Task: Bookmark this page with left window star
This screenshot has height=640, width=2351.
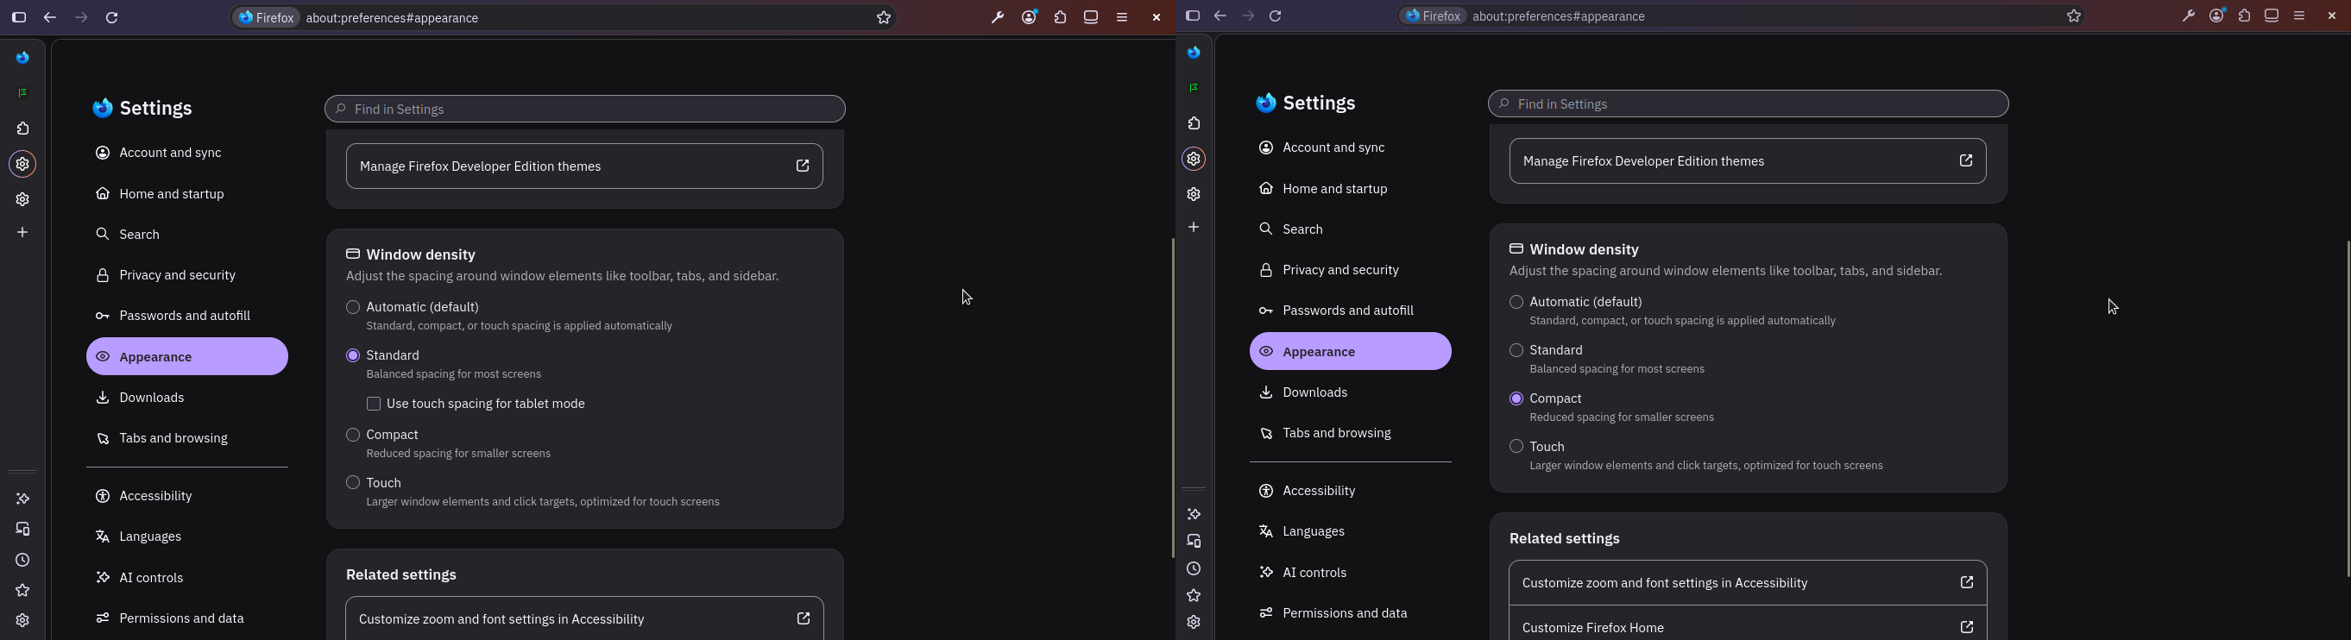Action: [884, 17]
